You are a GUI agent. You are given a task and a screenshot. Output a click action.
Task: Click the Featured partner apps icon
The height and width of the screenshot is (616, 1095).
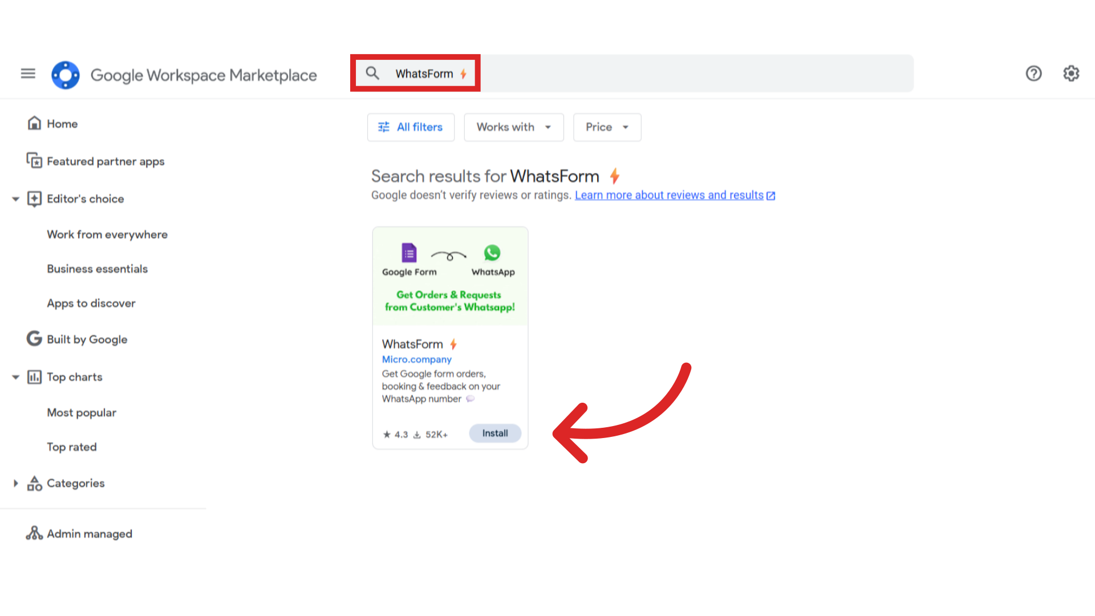34,161
